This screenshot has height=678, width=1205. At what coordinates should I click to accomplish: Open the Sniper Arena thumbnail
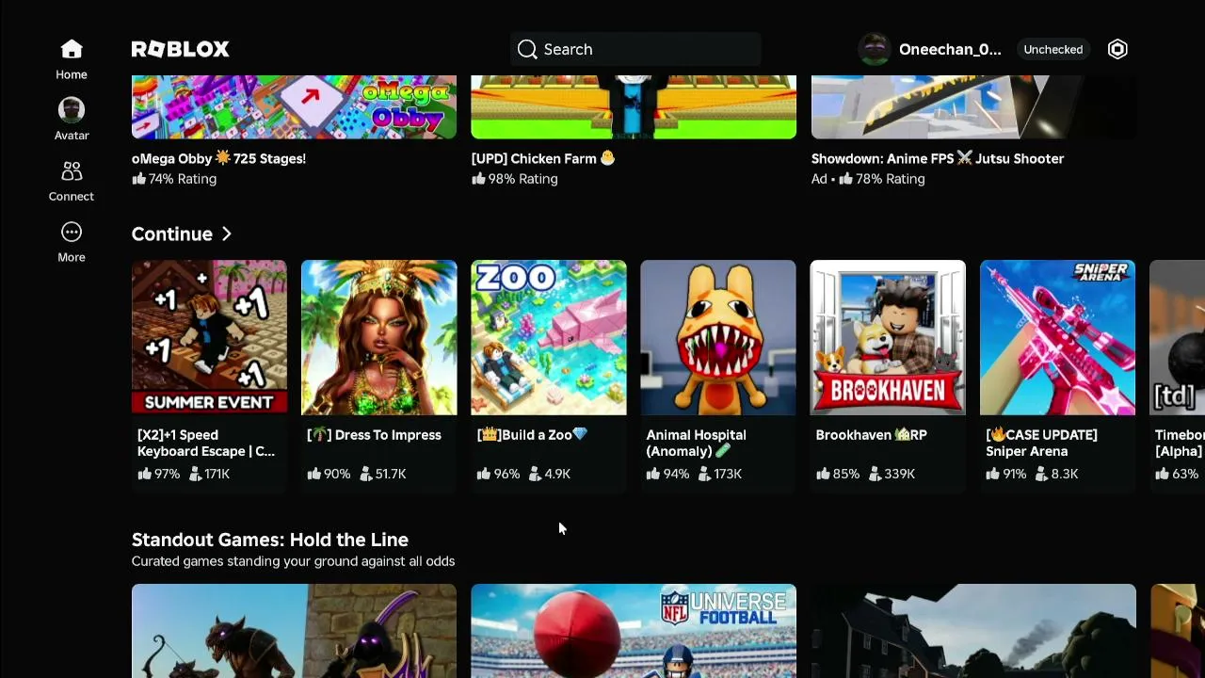click(1057, 337)
